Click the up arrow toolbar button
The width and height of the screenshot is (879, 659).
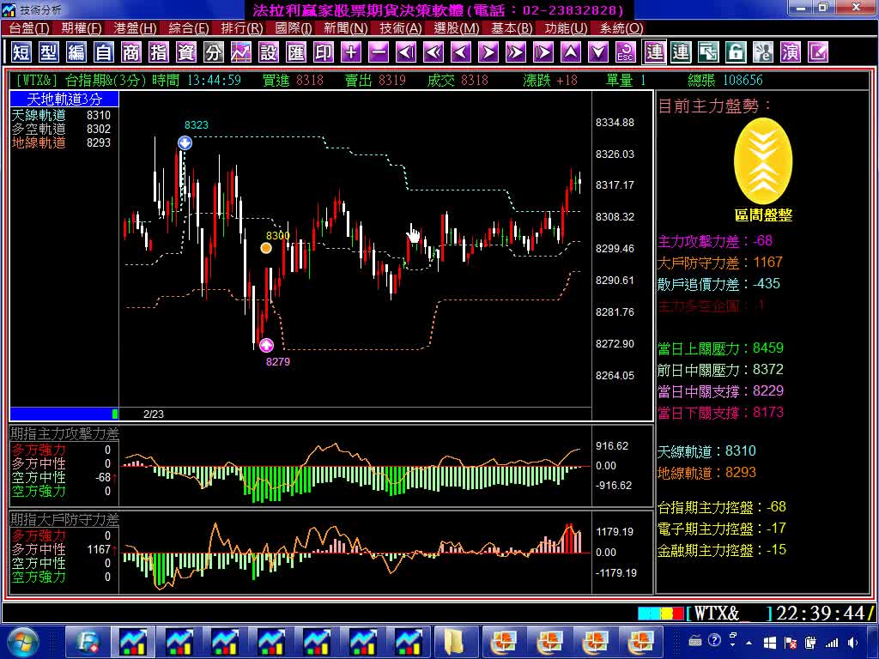pos(571,52)
